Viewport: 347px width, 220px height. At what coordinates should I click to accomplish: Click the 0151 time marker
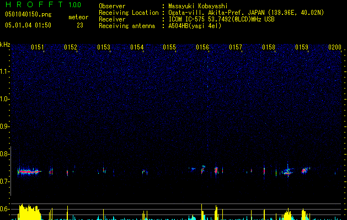38,47
